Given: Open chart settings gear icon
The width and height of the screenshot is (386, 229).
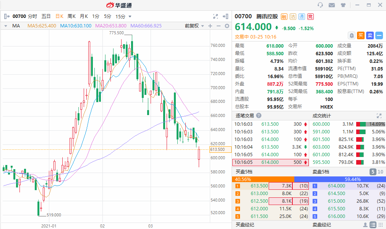Looking at the screenshot, I should [x=227, y=26].
